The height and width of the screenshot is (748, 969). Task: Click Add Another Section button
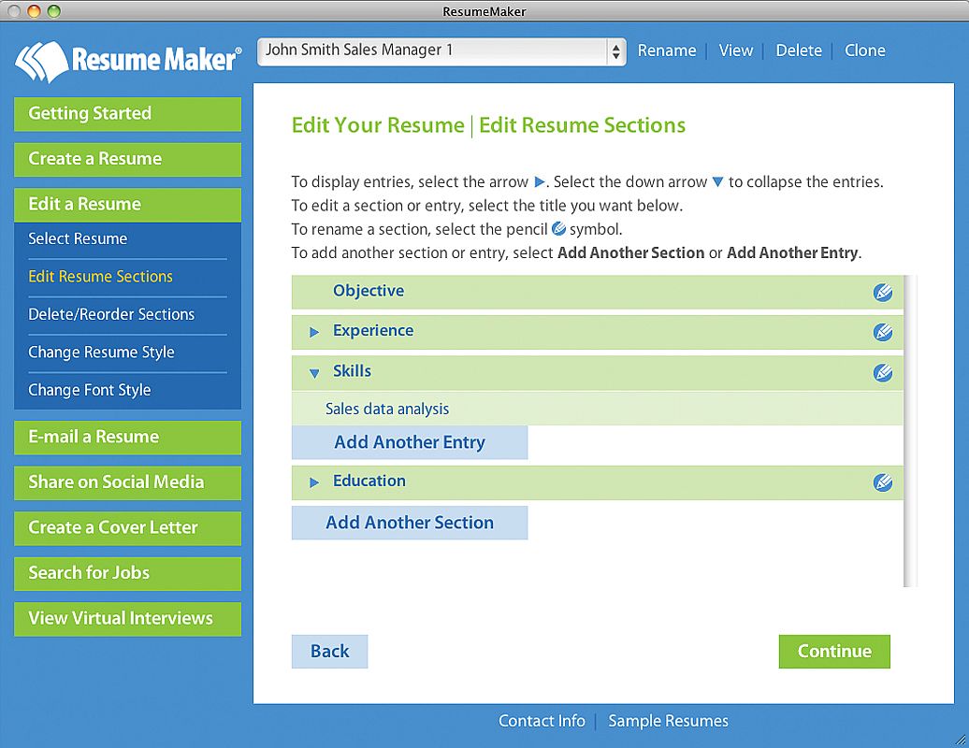click(410, 523)
